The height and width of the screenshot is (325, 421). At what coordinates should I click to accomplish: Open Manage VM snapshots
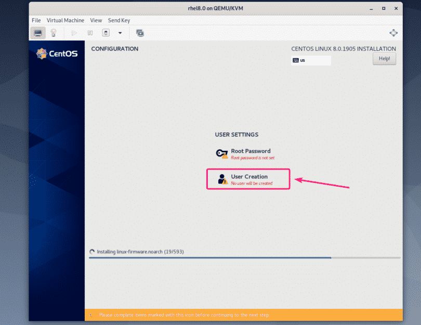139,32
